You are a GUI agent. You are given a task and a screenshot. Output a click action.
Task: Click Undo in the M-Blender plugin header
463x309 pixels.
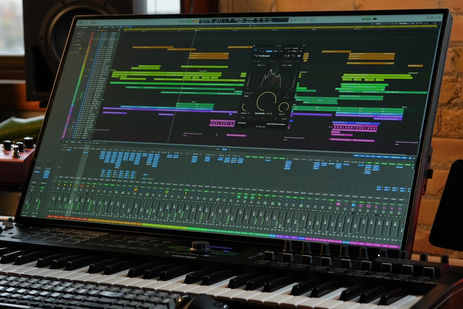coord(276,51)
